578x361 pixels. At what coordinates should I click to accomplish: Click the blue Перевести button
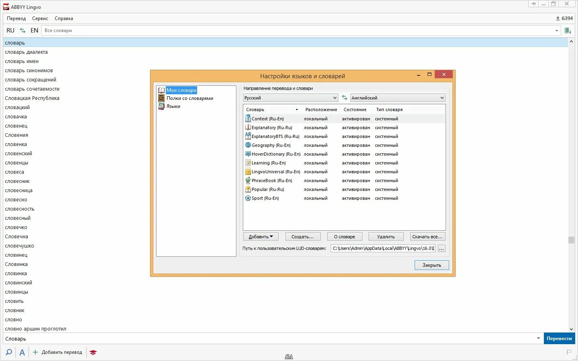tap(559, 339)
